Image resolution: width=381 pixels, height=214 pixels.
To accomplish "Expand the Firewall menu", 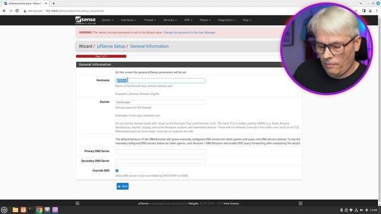I will point(149,20).
